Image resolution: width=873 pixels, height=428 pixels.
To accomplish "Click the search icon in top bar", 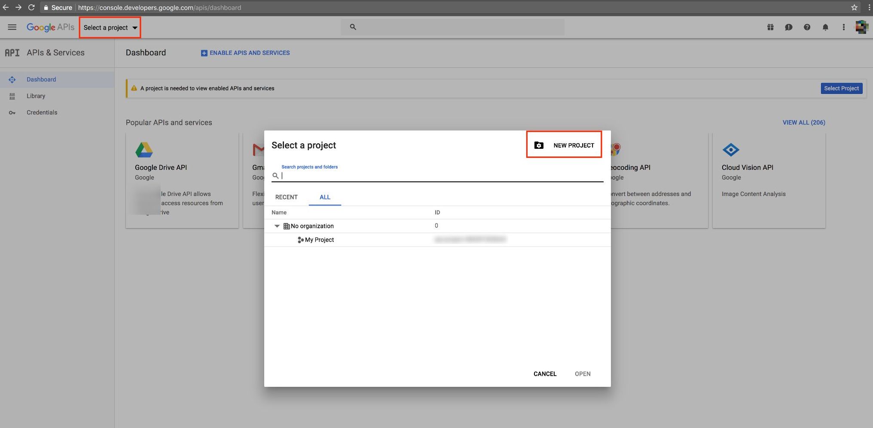I will click(353, 27).
